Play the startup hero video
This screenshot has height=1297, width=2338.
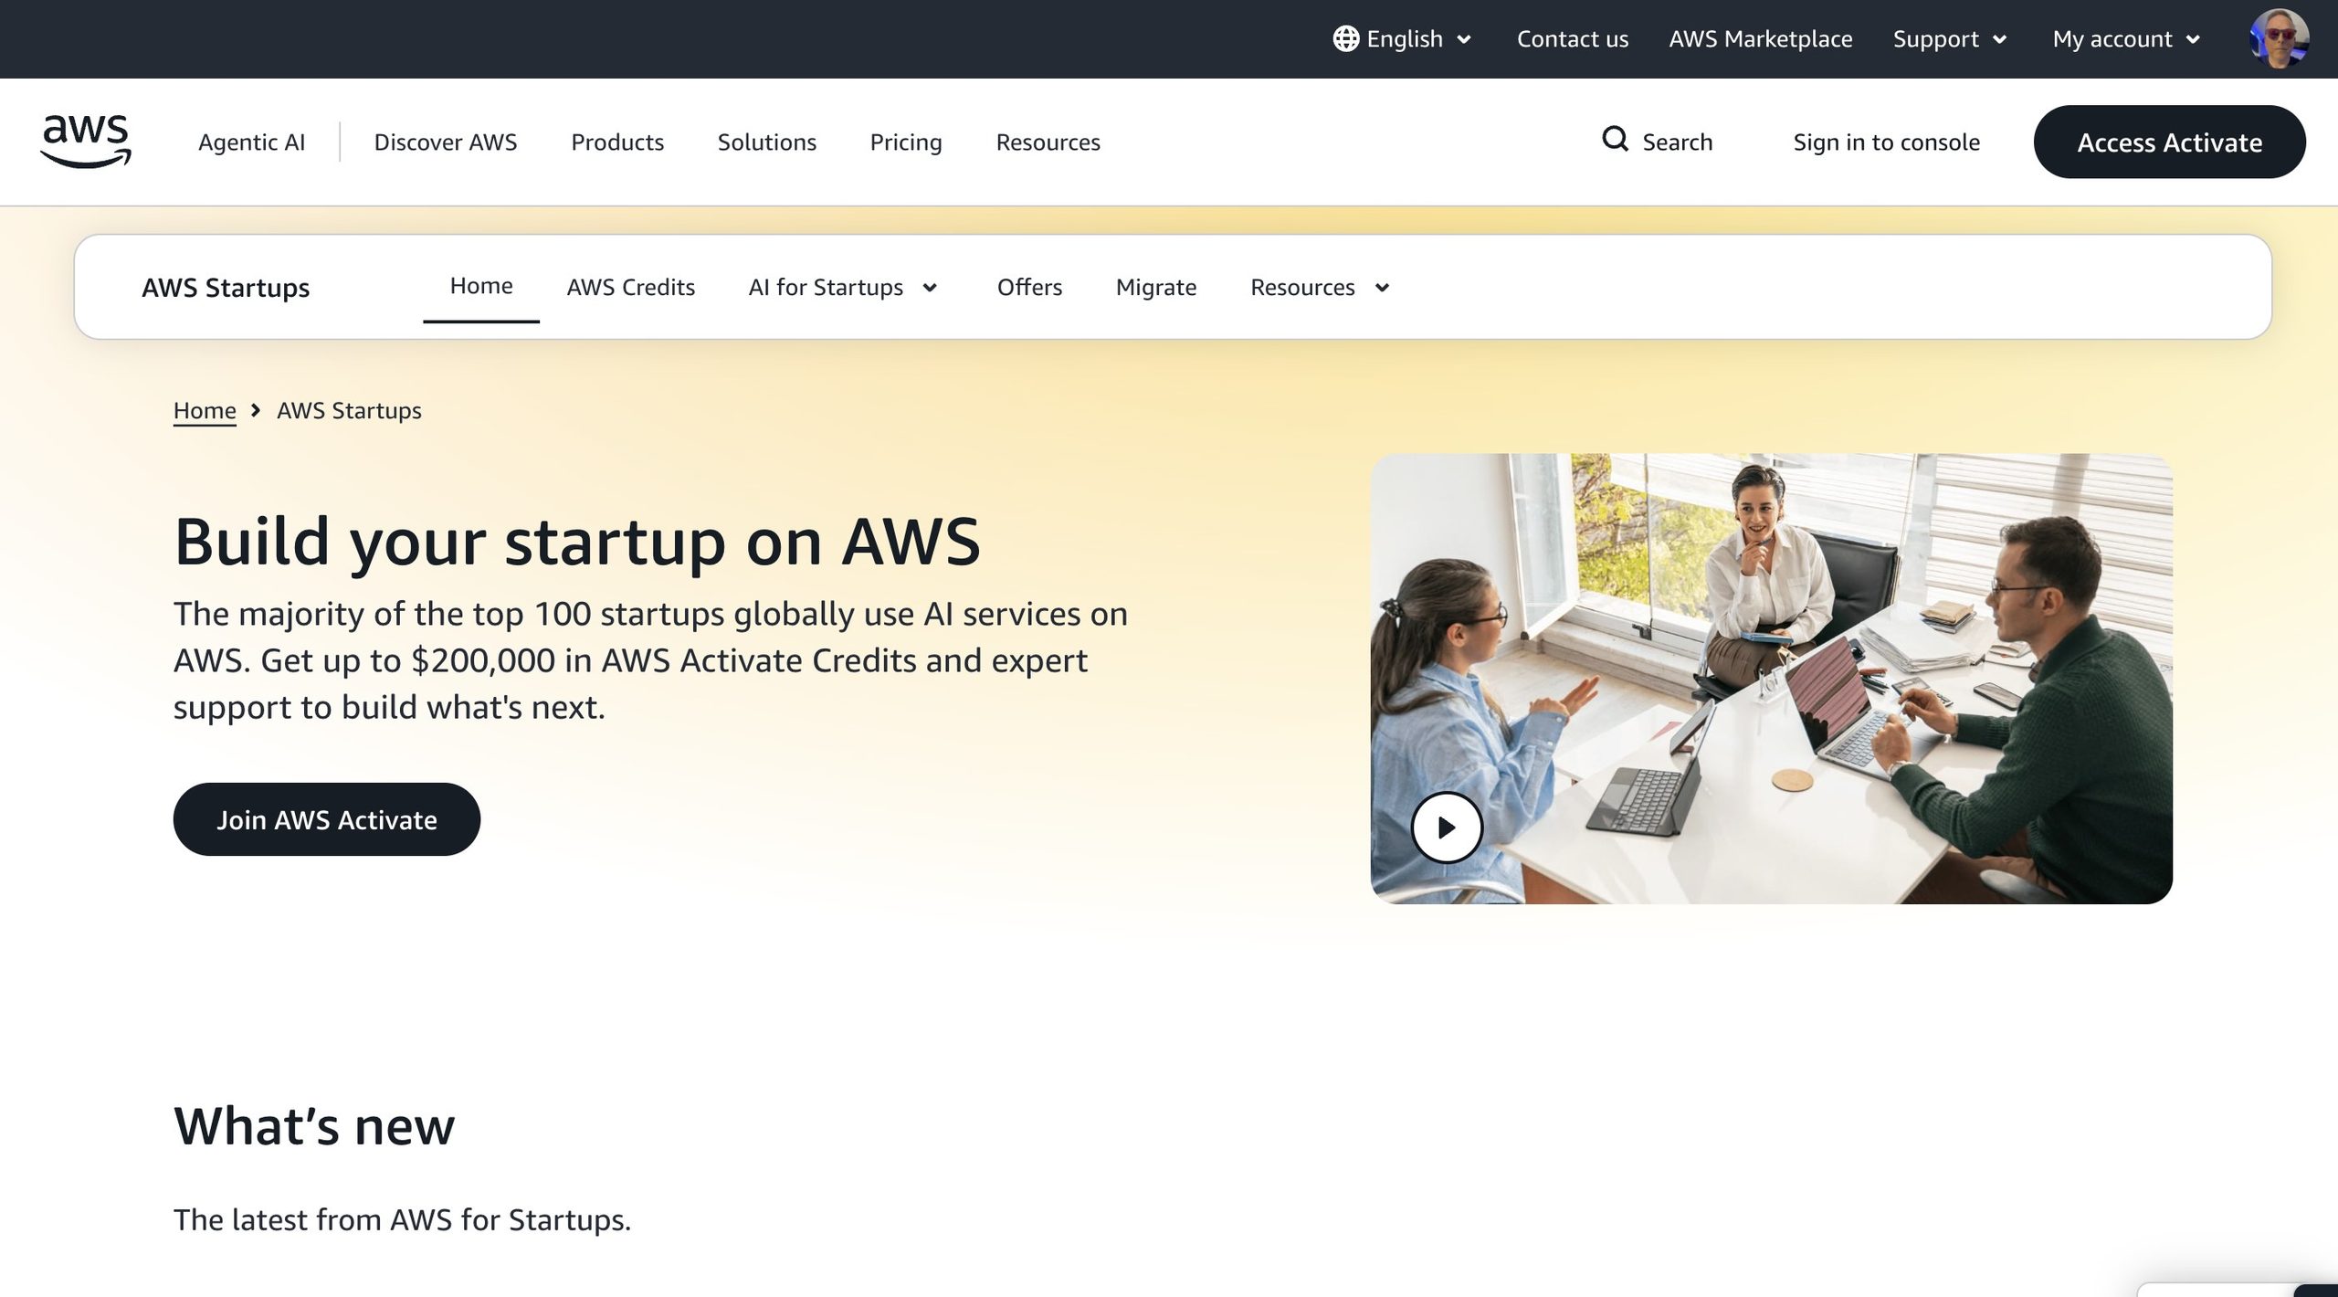click(1447, 828)
